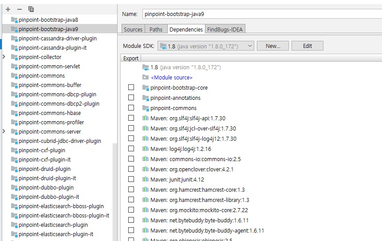
Task: Toggle export for hamcrest-core:1.3
Action: [131, 190]
